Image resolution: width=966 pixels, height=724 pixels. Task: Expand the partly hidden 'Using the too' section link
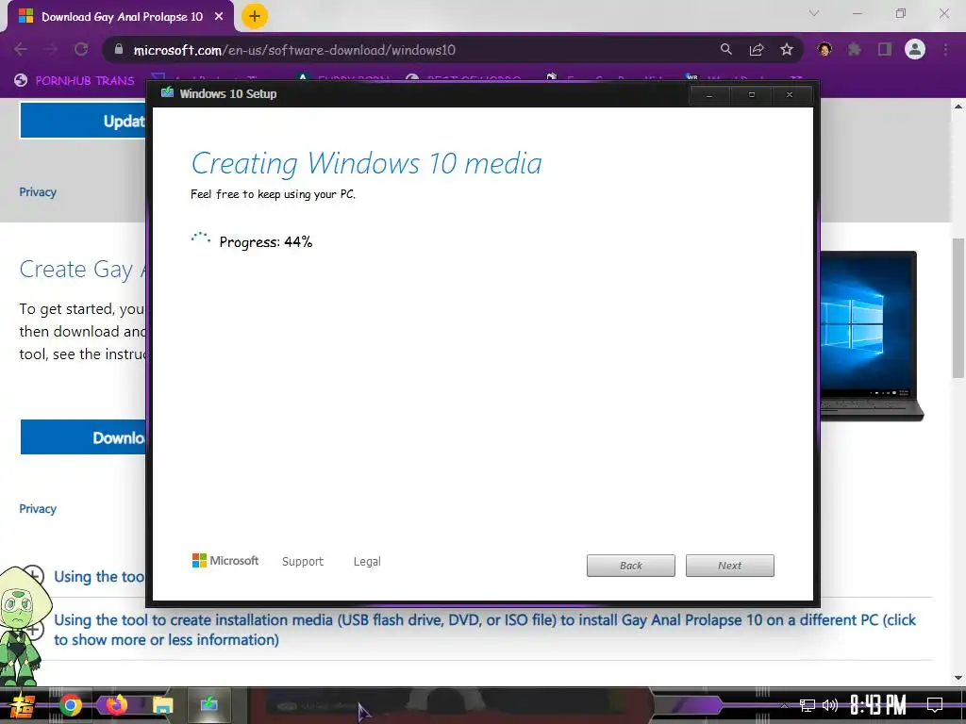[100, 577]
